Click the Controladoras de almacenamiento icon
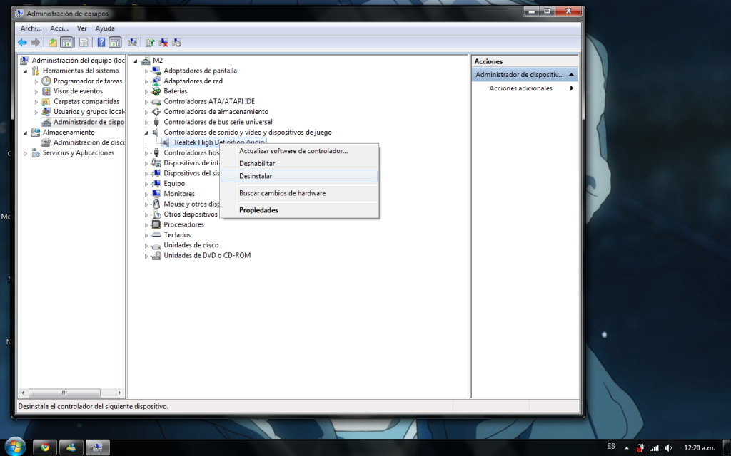The image size is (731, 456). 156,112
